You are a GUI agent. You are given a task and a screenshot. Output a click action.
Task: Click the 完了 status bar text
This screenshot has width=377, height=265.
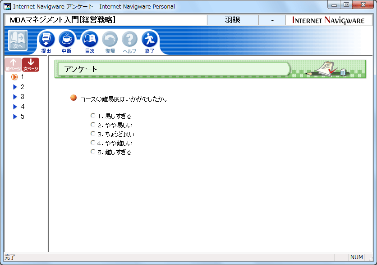click(x=10, y=257)
